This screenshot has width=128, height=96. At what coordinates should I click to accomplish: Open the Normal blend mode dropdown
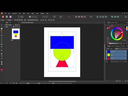[119, 49]
